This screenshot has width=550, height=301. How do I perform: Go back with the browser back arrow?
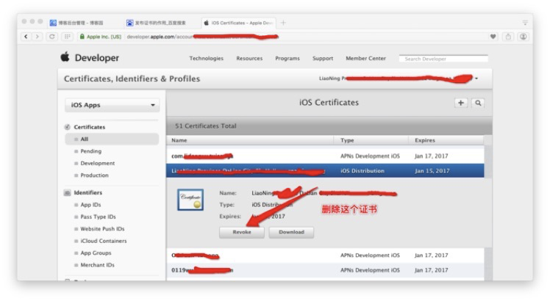(26, 37)
